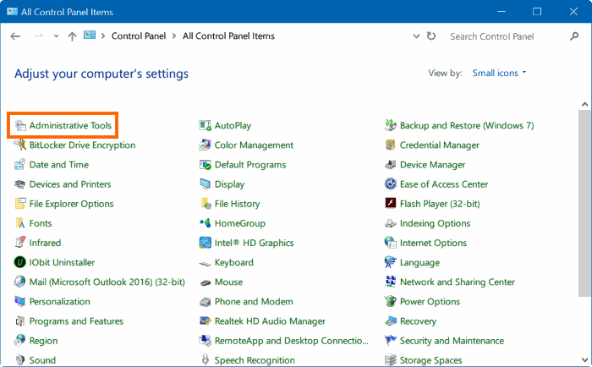Click the HomeGroup icon
The width and height of the screenshot is (592, 367).
205,223
